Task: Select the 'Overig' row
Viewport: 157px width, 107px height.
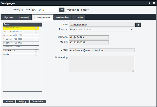Action: pos(21,55)
